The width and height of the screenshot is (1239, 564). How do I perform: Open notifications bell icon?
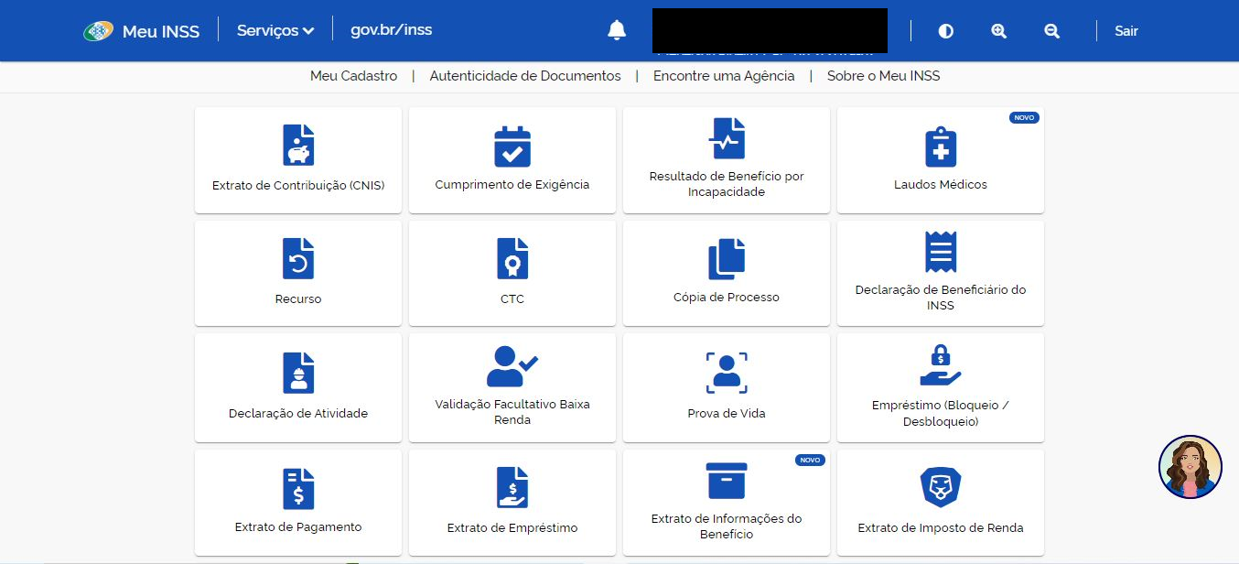click(x=617, y=30)
